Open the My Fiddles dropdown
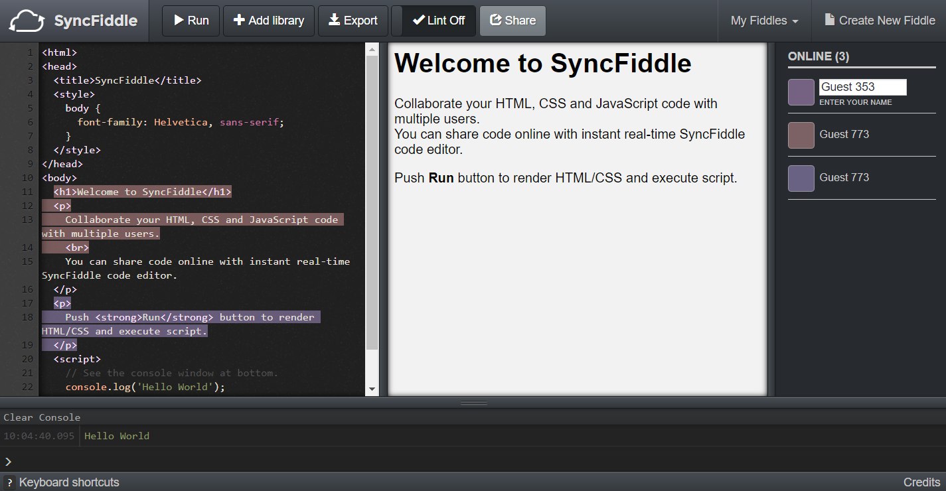Screen dimensions: 946x491 coord(764,21)
